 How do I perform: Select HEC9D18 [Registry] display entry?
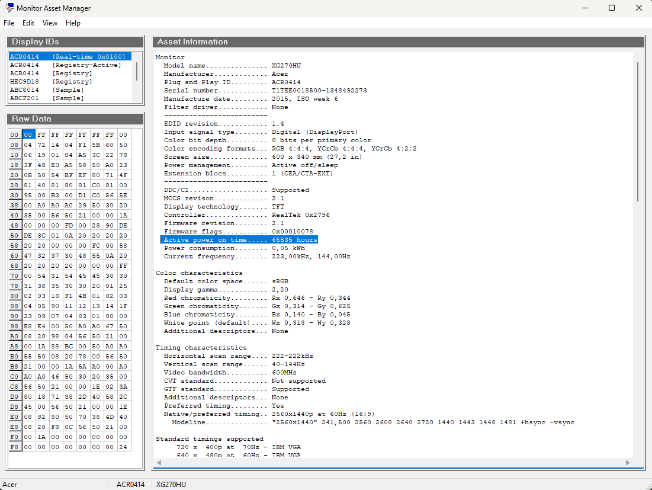(70, 82)
